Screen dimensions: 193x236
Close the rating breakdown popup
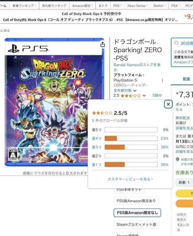point(168,104)
